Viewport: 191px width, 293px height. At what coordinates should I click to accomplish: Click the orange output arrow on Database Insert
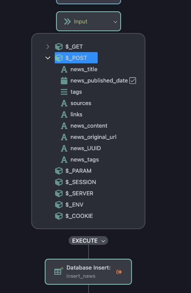(x=119, y=272)
